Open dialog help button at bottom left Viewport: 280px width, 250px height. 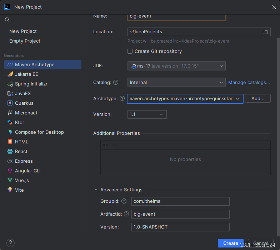pos(10,243)
